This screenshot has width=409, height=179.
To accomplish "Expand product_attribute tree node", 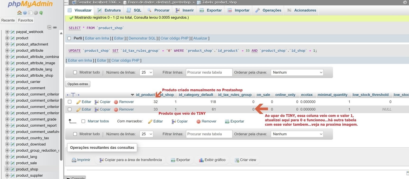I will (7, 51).
